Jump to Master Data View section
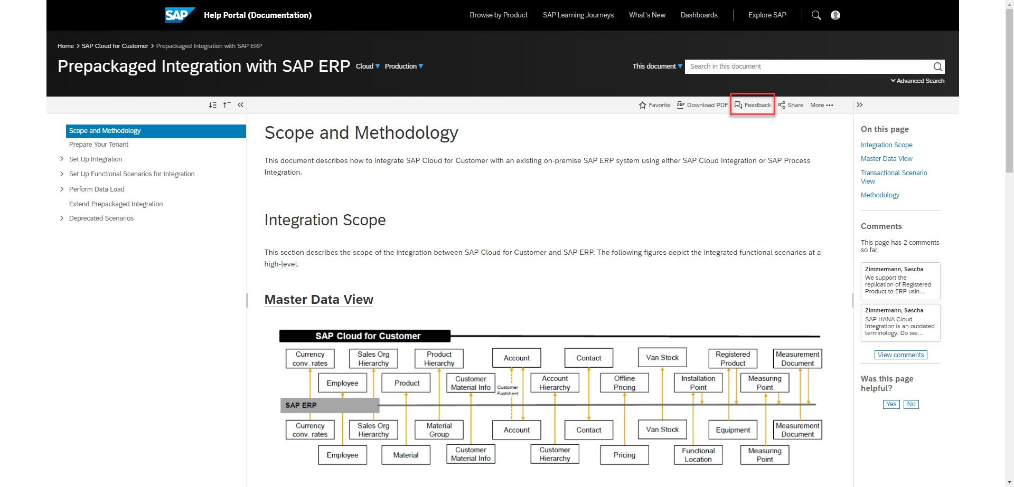 (x=886, y=159)
